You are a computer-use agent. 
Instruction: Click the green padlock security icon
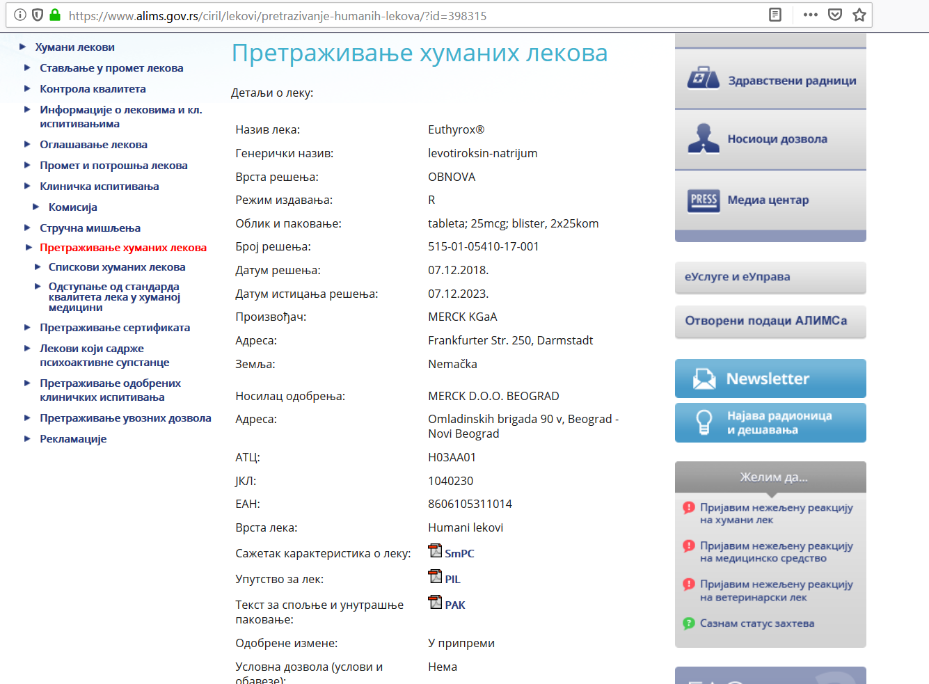pyautogui.click(x=55, y=15)
